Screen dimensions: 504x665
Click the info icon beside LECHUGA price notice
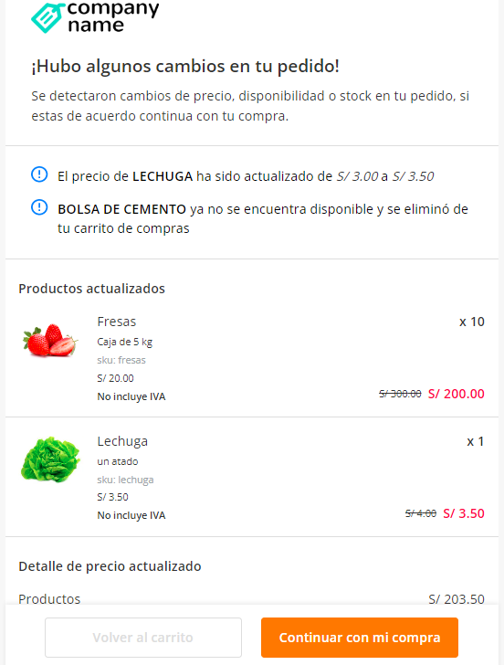click(x=39, y=174)
